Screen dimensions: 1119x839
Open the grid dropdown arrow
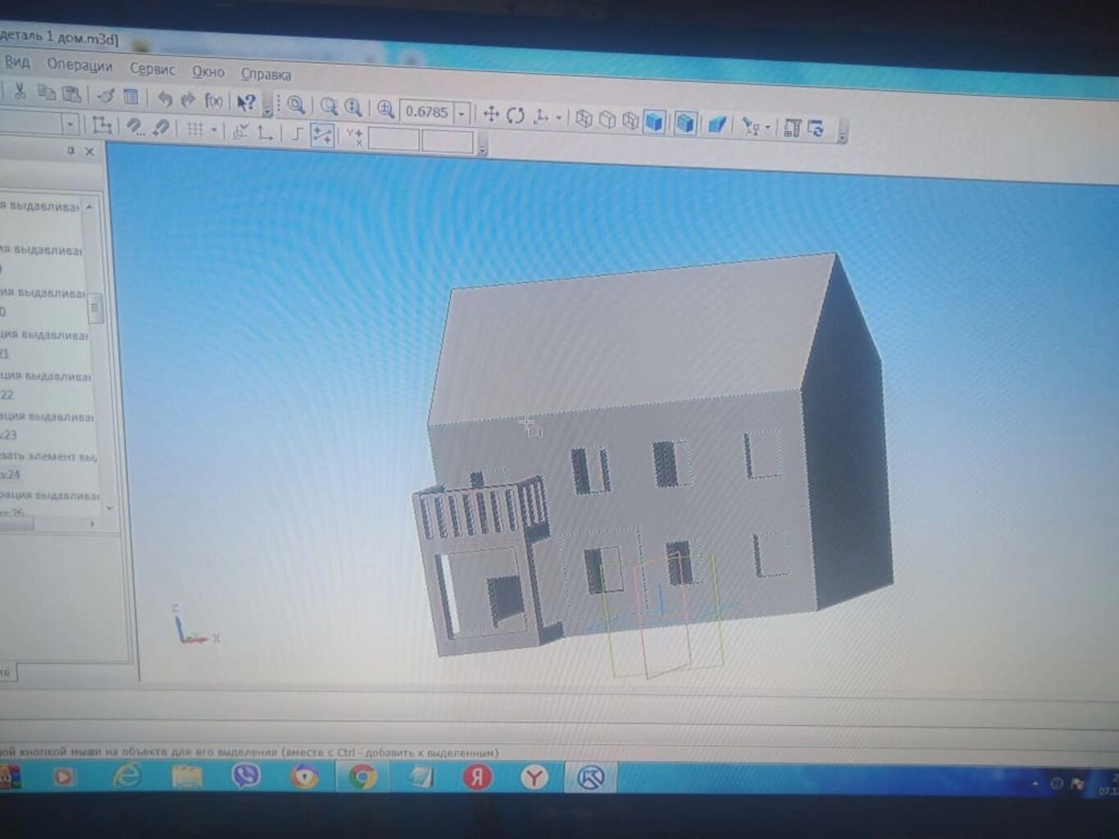[214, 129]
